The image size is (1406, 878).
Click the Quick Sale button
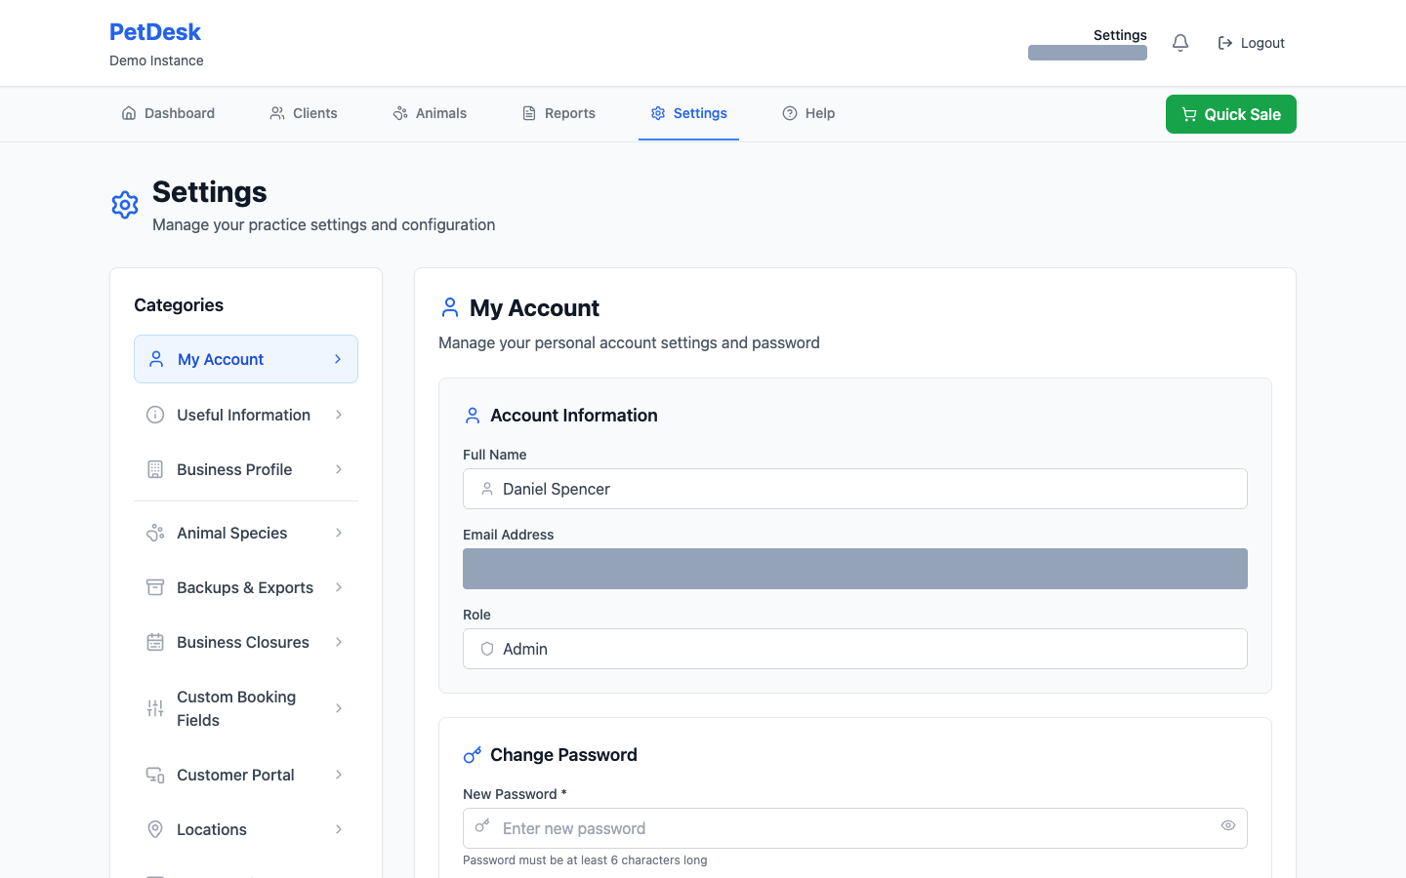point(1231,114)
